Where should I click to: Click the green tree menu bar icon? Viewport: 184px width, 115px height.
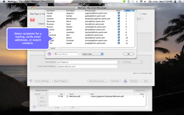click(x=124, y=1)
